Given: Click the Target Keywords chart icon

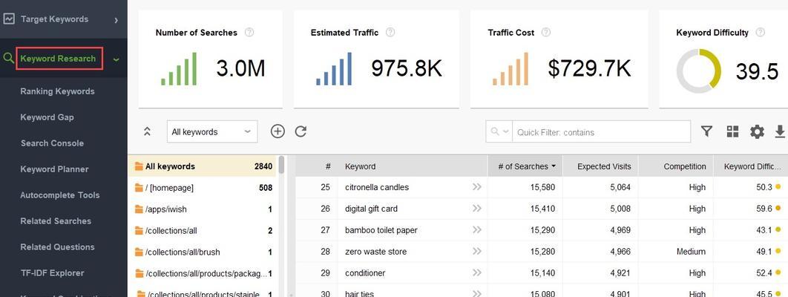Looking at the screenshot, I should [9, 19].
